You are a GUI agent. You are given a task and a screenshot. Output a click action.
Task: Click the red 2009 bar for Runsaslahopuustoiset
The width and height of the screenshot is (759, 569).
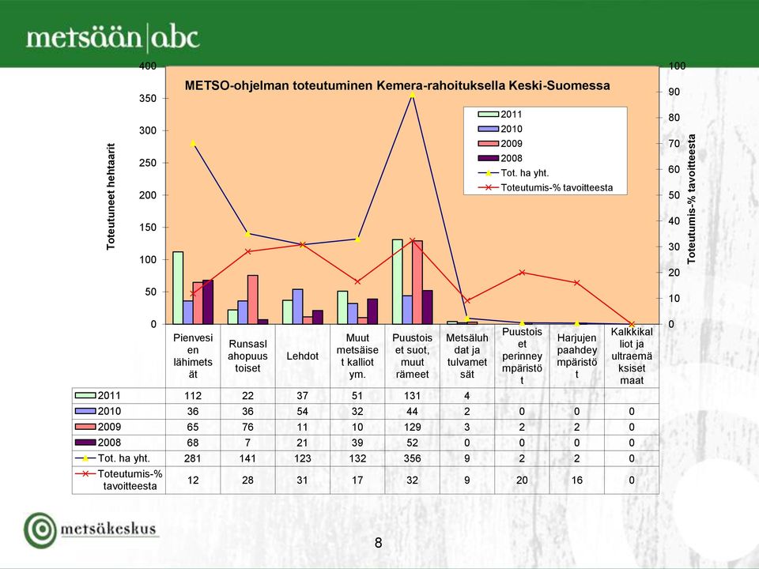click(x=253, y=300)
